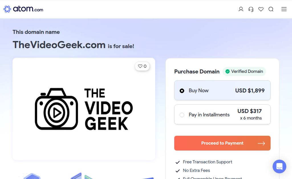Image resolution: width=292 pixels, height=179 pixels.
Task: Select the Pay in Installments radio button
Action: click(x=182, y=115)
